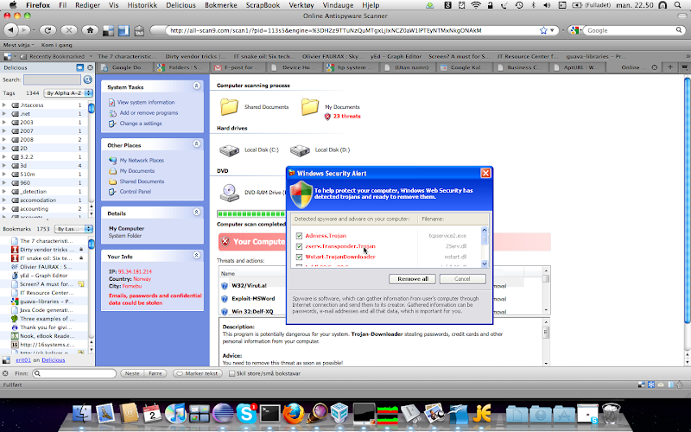The width and height of the screenshot is (691, 432).
Task: Click the Google search box
Action: [630, 30]
